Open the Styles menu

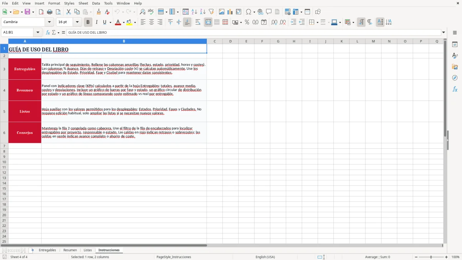[69, 3]
